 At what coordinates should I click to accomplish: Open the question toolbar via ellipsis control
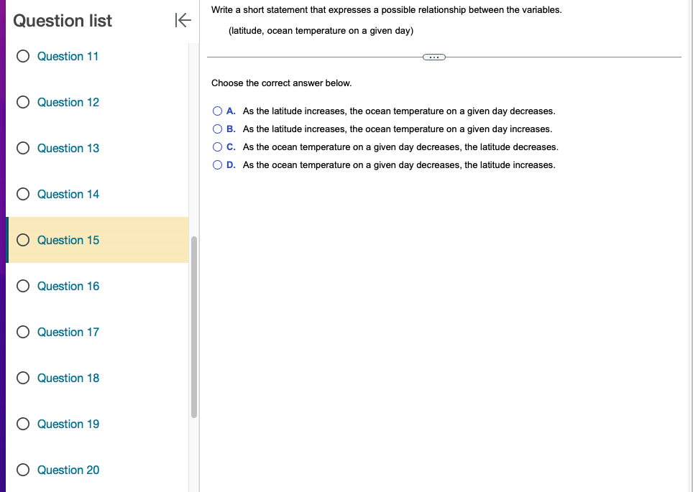pyautogui.click(x=433, y=56)
